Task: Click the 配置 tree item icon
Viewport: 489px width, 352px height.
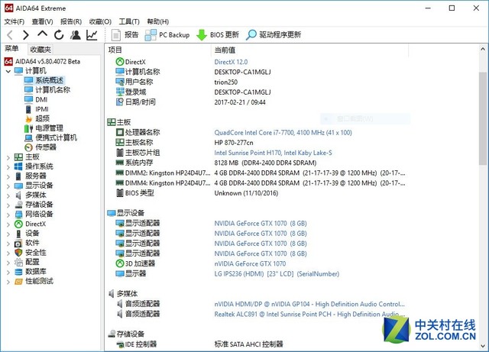Action: (18, 262)
